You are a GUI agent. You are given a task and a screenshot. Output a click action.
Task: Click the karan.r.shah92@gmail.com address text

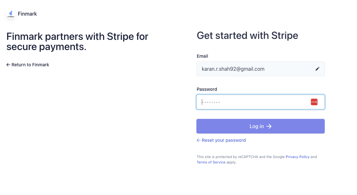[233, 69]
